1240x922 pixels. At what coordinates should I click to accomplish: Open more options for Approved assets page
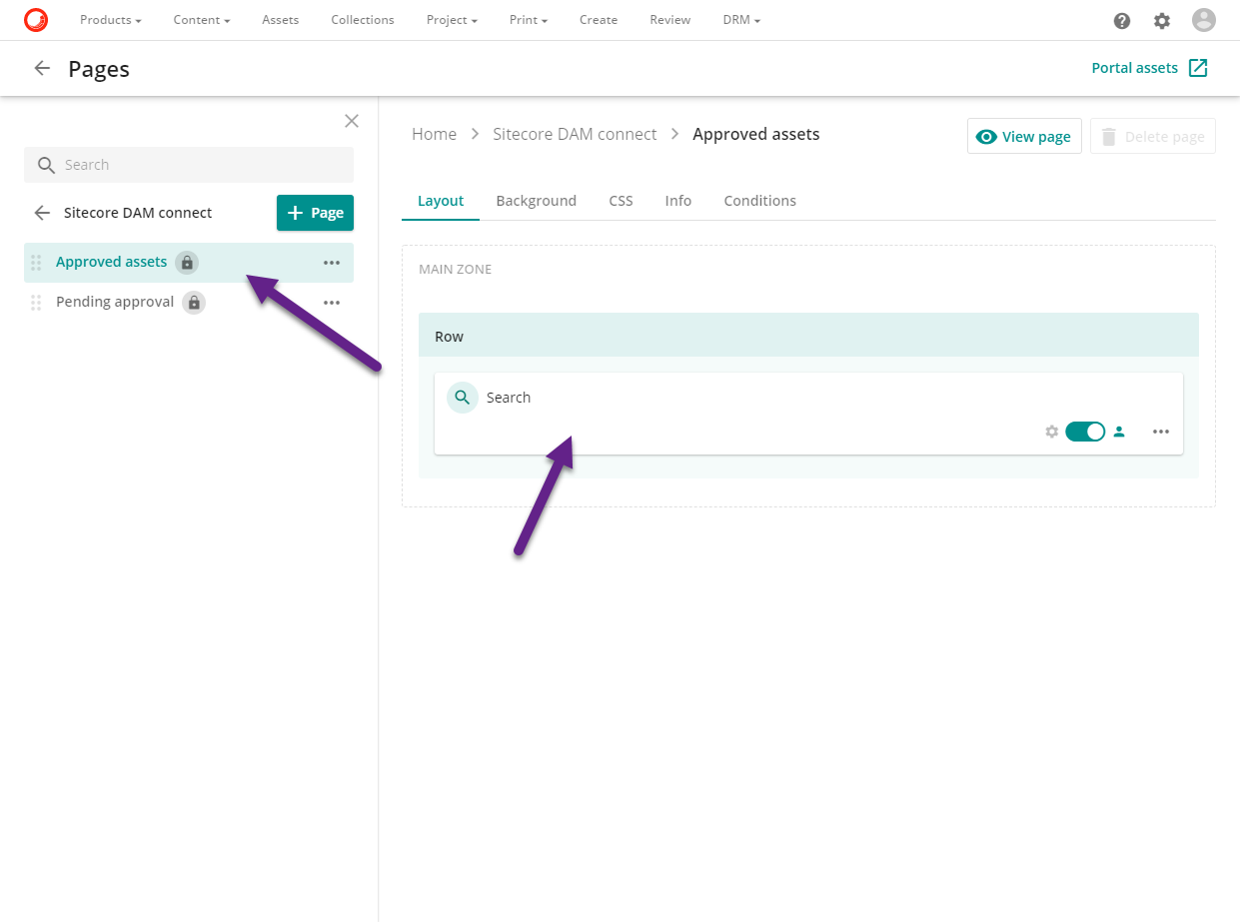click(332, 263)
